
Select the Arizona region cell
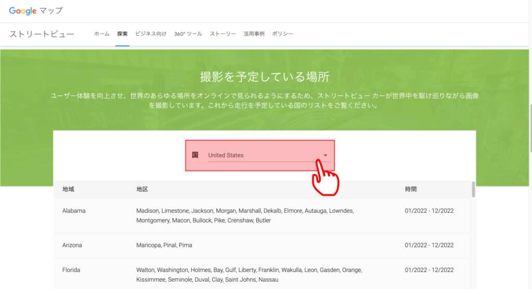(72, 245)
